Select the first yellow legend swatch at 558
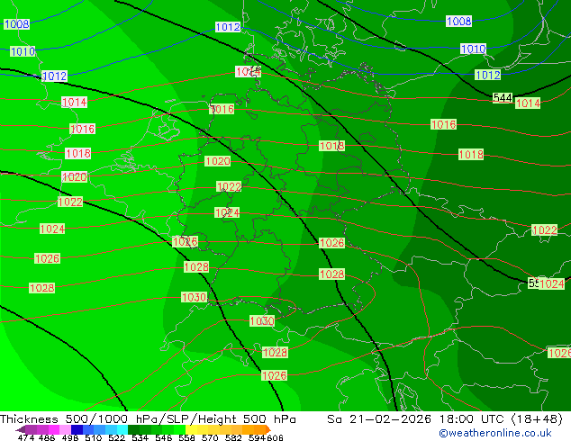 191,429
